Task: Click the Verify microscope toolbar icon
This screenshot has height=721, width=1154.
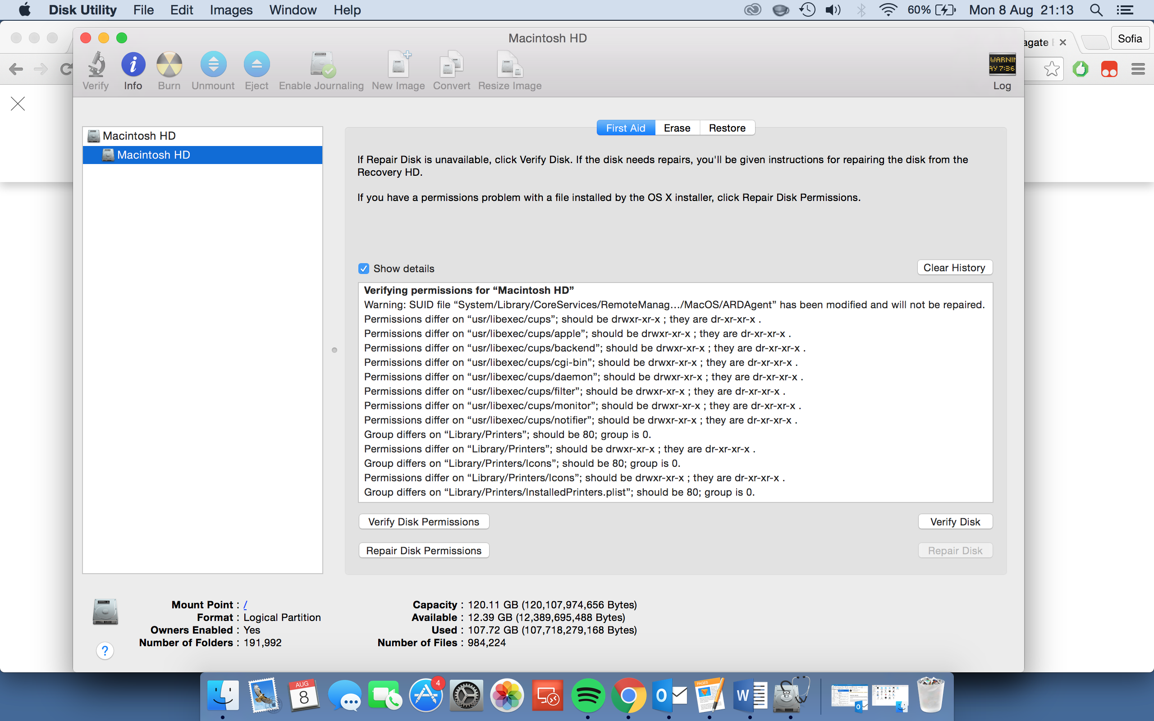Action: 96,65
